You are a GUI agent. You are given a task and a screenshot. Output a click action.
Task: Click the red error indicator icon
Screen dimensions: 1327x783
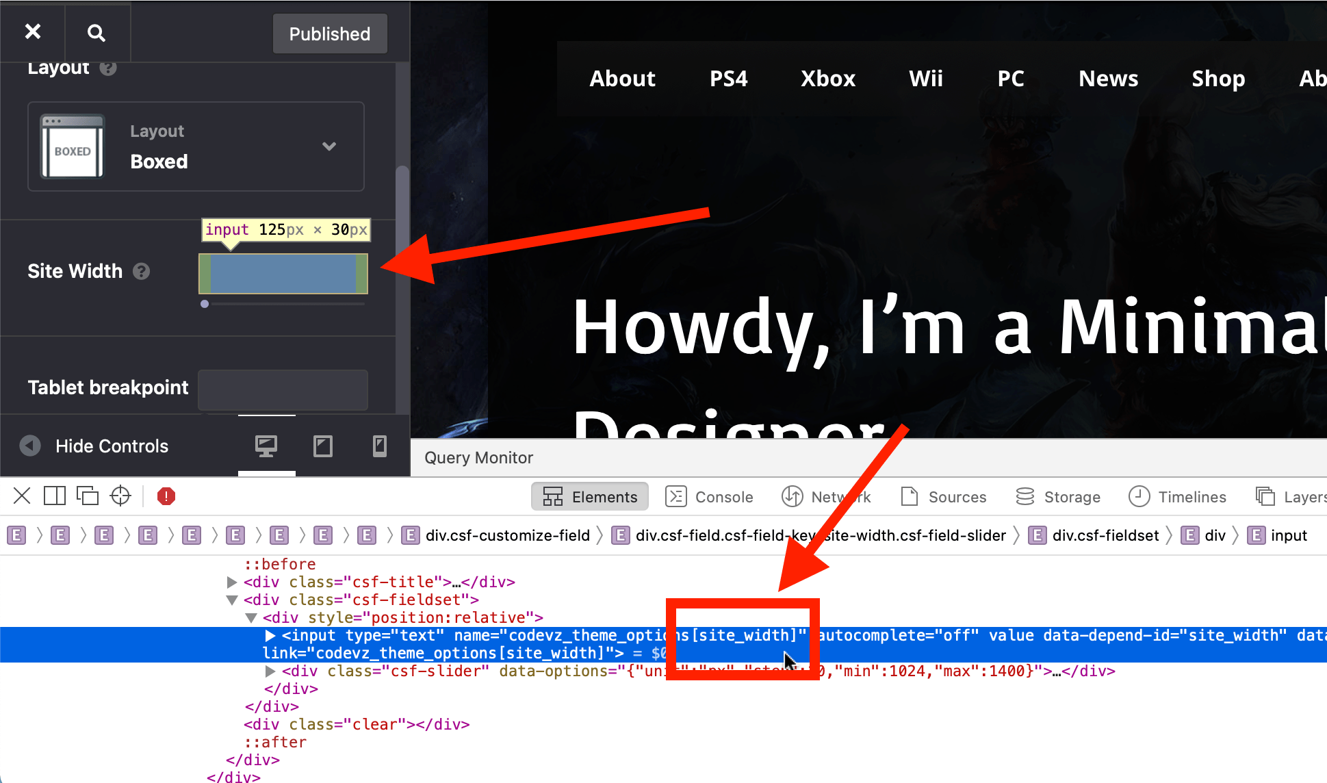coord(166,496)
